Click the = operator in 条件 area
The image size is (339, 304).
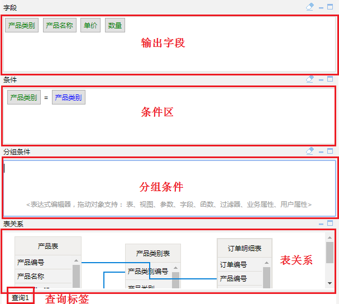[x=46, y=98]
